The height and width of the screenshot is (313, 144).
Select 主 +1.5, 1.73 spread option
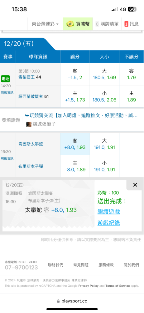(75, 97)
